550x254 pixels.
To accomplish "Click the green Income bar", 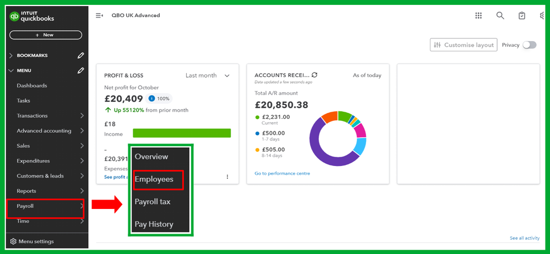I will (182, 133).
